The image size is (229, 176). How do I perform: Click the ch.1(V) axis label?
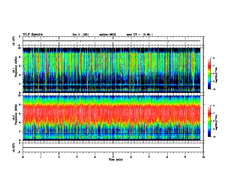(x=14, y=41)
